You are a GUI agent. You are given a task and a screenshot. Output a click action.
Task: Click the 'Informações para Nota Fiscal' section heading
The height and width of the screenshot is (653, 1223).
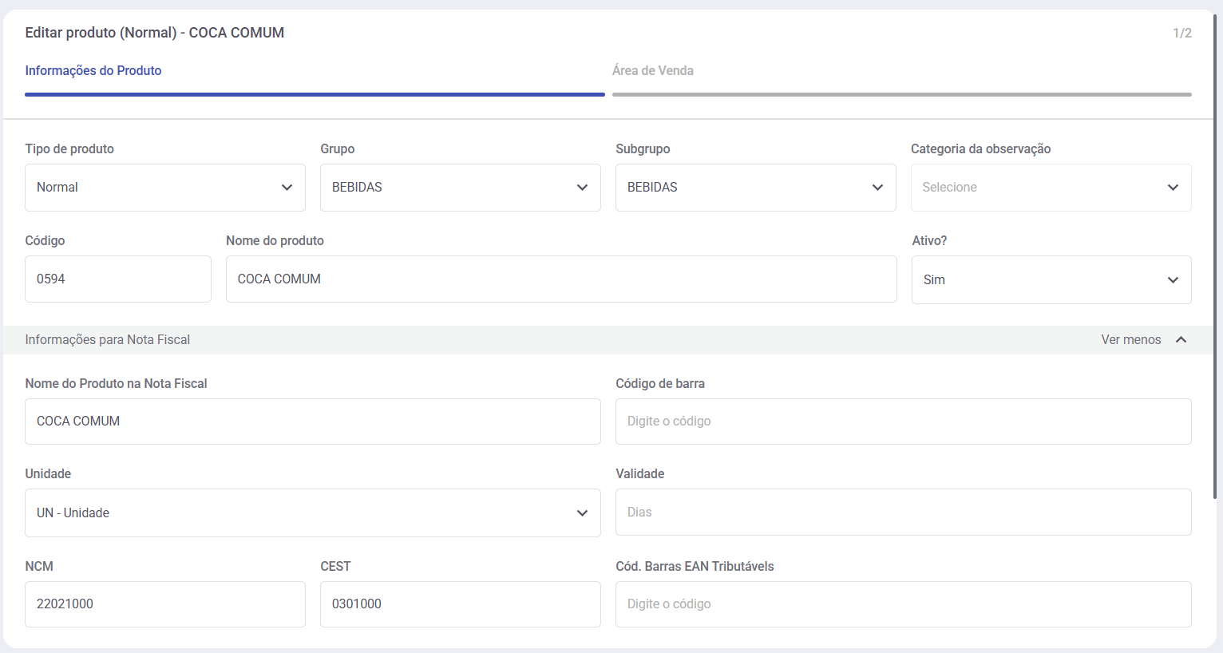108,340
